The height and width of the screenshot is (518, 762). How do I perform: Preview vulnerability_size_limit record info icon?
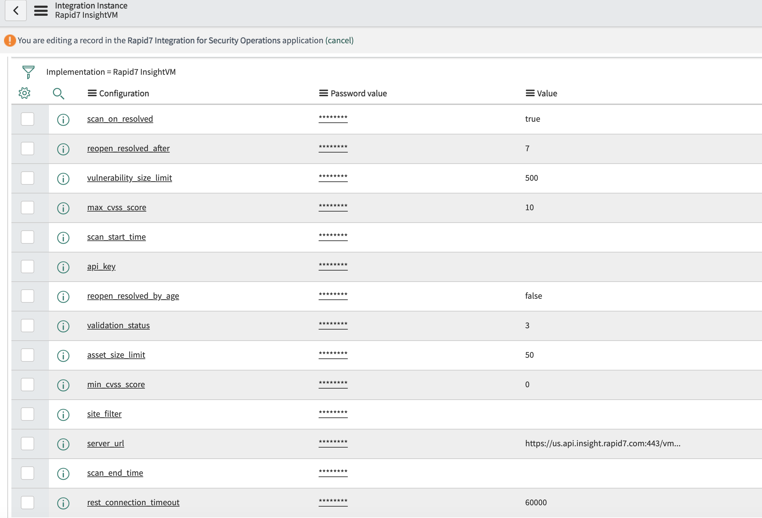[x=63, y=178]
